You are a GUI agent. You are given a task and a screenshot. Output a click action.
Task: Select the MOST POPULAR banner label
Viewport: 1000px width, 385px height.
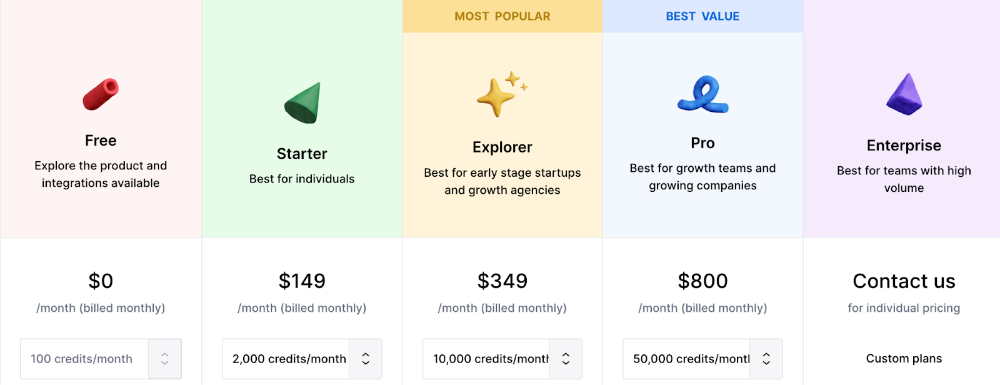pos(502,16)
